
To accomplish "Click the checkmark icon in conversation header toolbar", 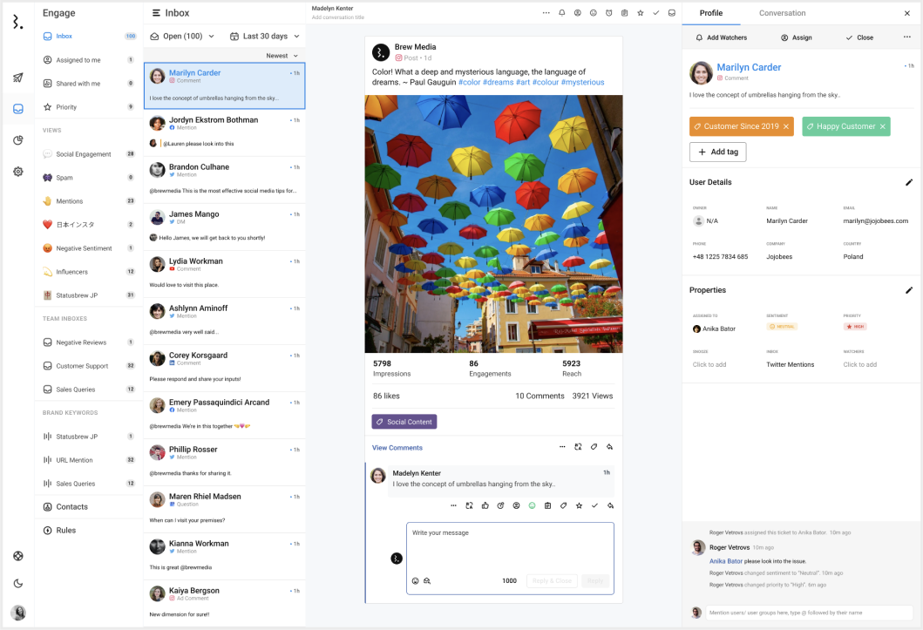I will [x=655, y=13].
